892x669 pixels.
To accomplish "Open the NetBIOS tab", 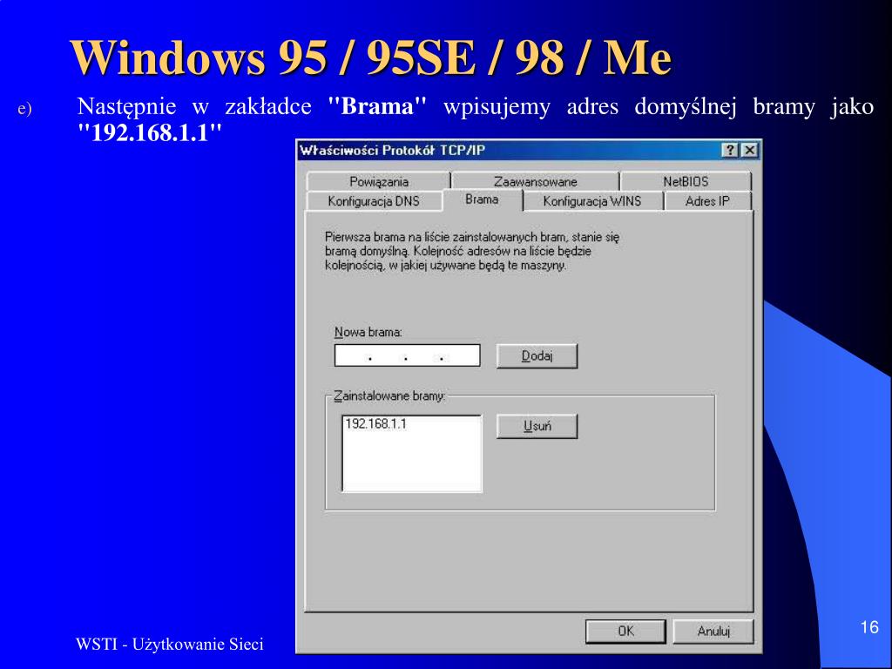I will click(x=686, y=181).
